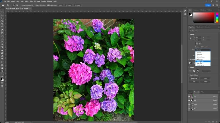The width and height of the screenshot is (220, 123).
Task: Select the Hand tool
Action: 2,68
